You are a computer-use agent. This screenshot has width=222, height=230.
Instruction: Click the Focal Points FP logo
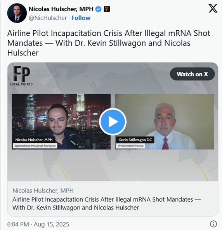(21, 76)
